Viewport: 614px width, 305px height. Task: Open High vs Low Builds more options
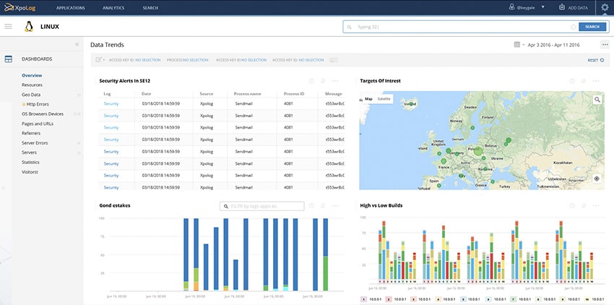click(x=596, y=205)
